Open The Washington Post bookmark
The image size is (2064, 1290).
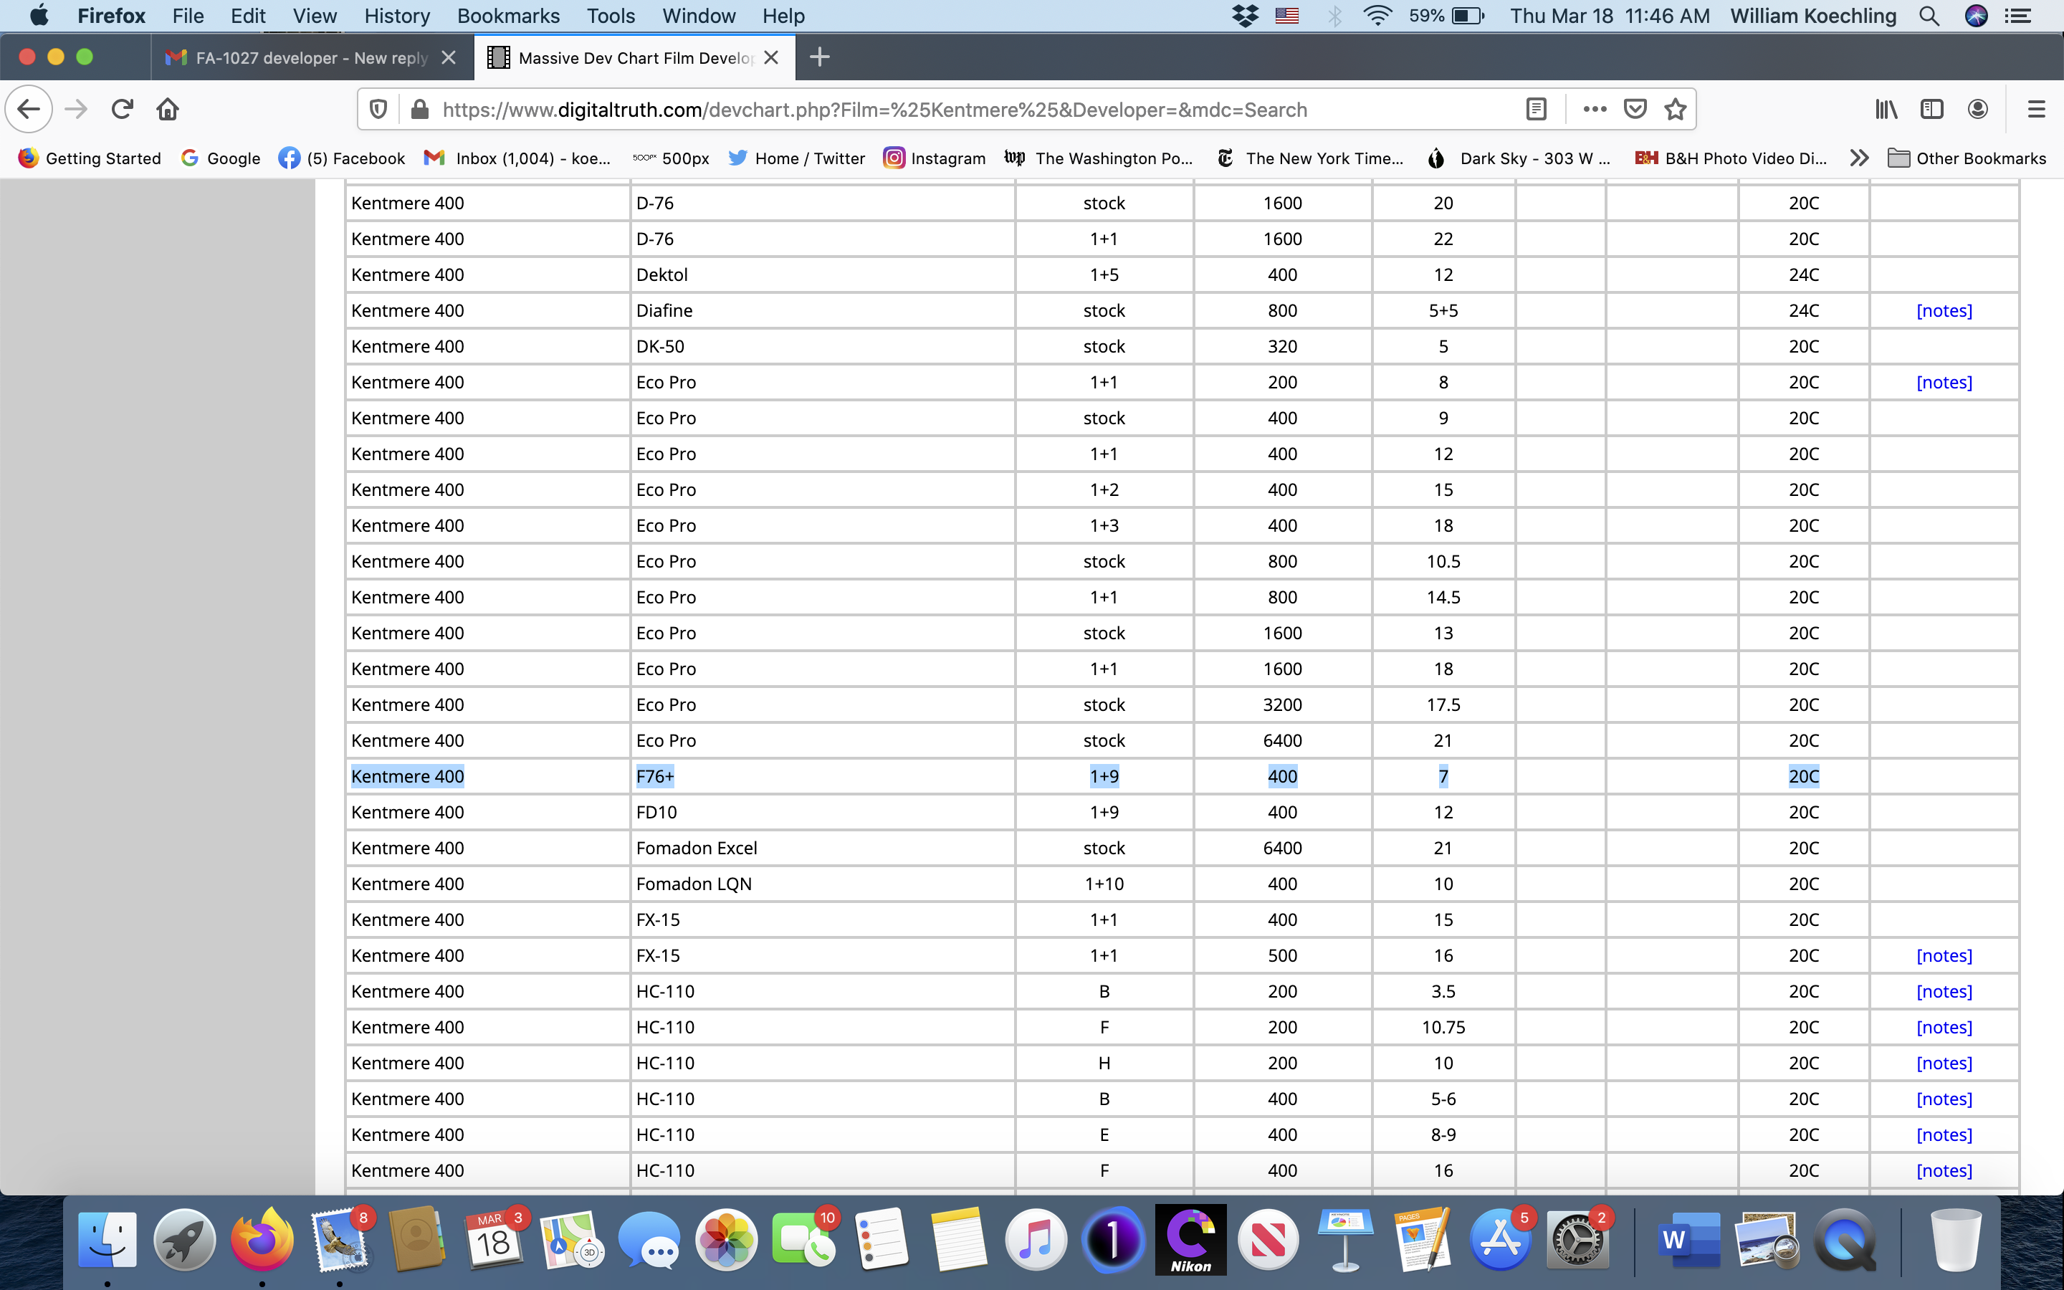[x=1099, y=158]
